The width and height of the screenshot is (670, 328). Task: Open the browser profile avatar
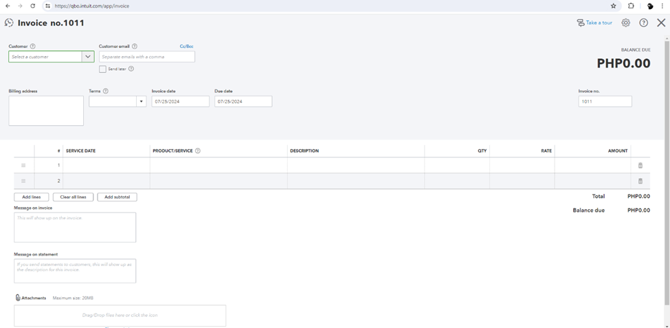tap(650, 6)
